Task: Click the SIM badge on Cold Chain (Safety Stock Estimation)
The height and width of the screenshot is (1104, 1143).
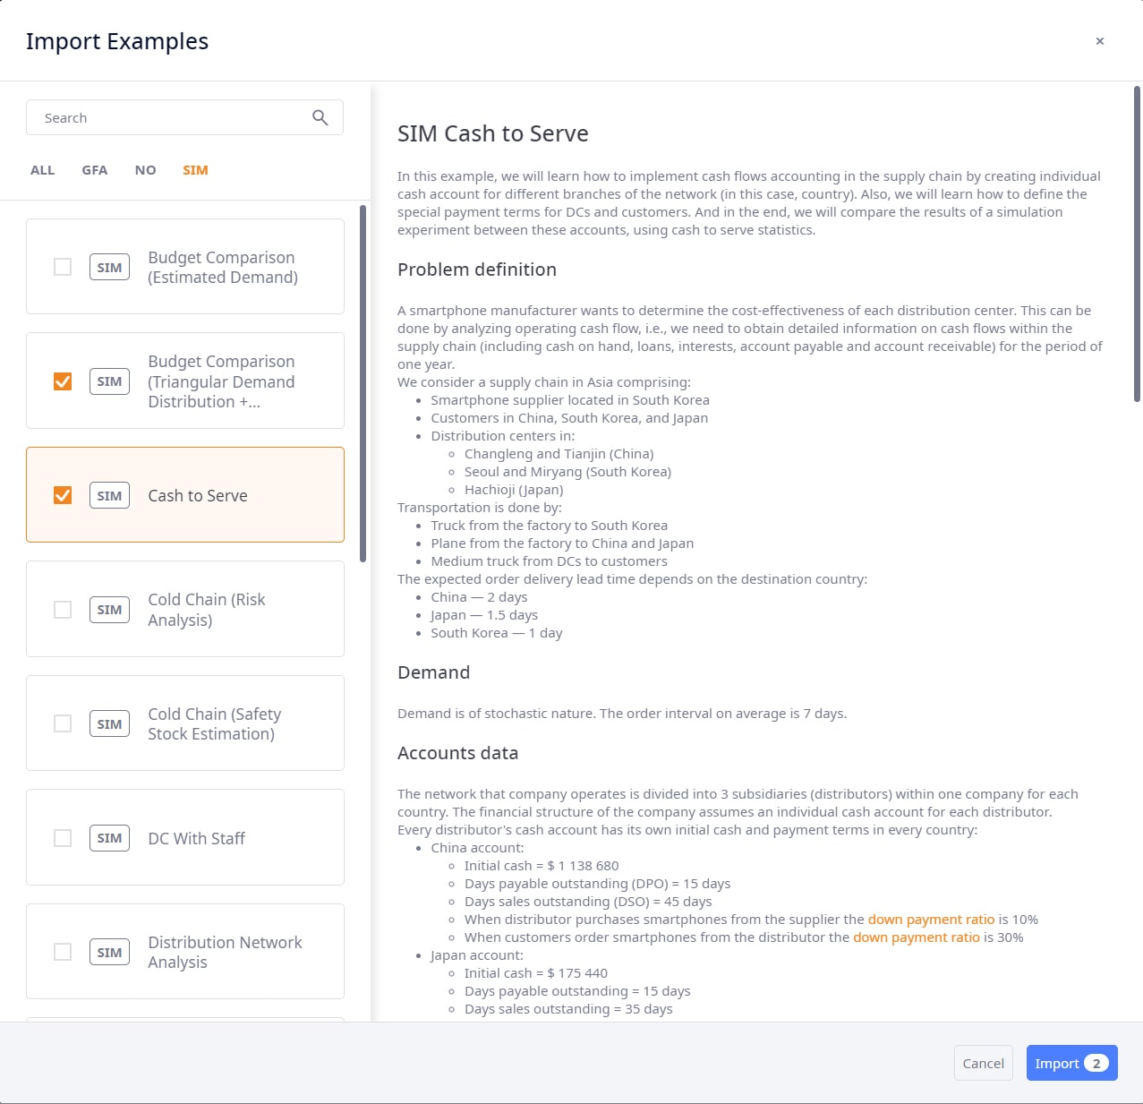Action: [109, 723]
